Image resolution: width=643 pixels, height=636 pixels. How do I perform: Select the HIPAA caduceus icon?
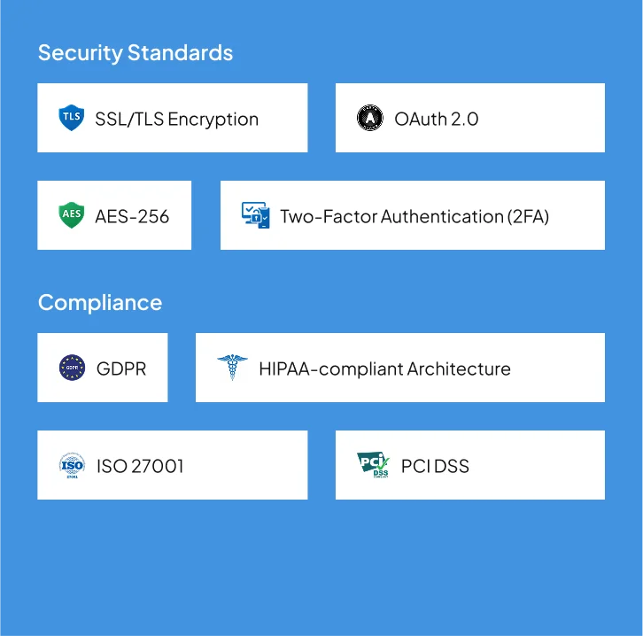coord(232,368)
